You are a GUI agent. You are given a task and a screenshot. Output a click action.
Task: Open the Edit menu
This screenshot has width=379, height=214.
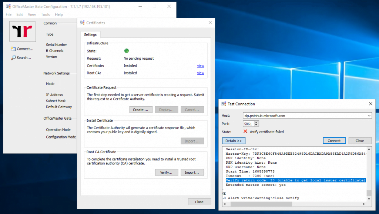[x=20, y=14]
